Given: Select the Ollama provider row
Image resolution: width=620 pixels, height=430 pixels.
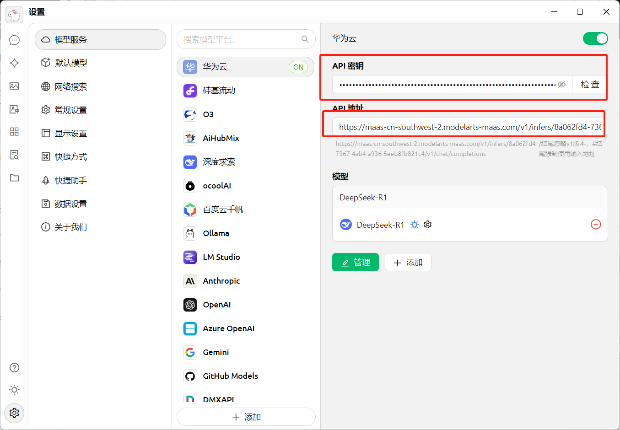Looking at the screenshot, I should pyautogui.click(x=245, y=233).
